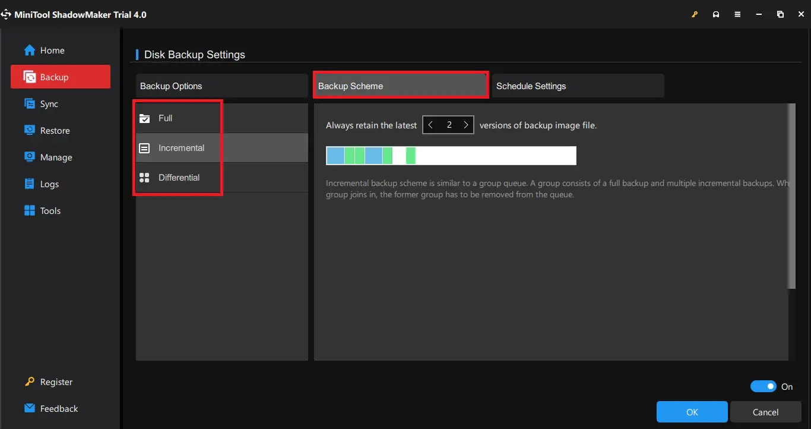Open the headset support icon

[x=716, y=14]
